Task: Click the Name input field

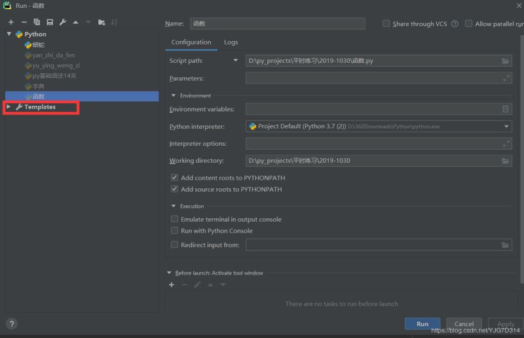Action: (x=277, y=24)
